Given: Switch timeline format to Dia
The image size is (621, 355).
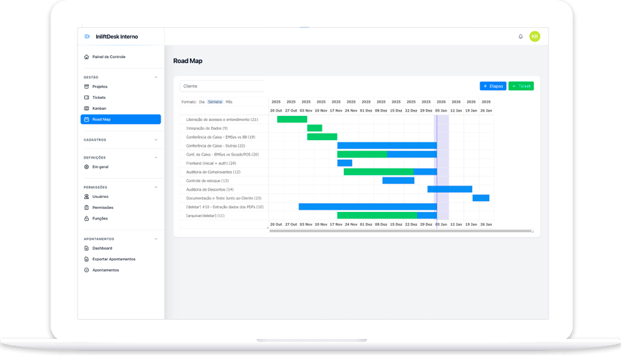Looking at the screenshot, I should [x=202, y=102].
